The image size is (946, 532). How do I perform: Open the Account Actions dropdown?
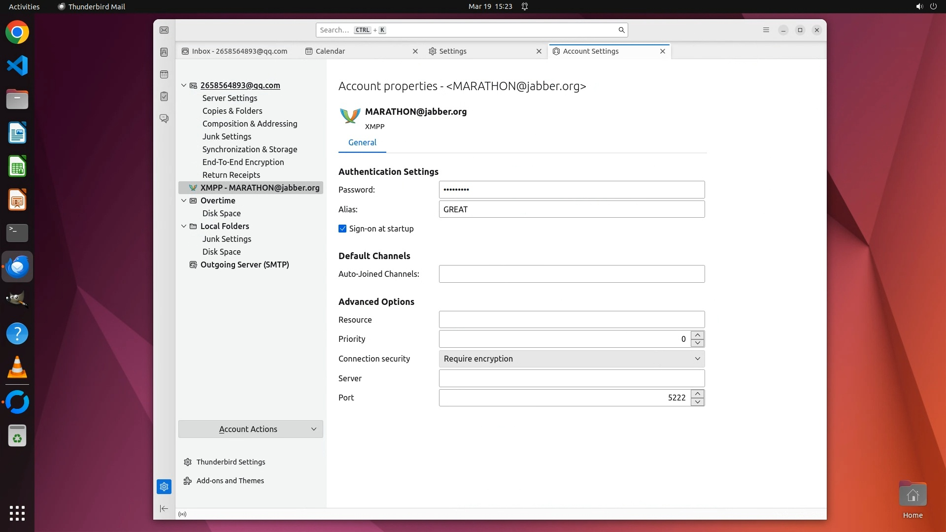tap(250, 429)
